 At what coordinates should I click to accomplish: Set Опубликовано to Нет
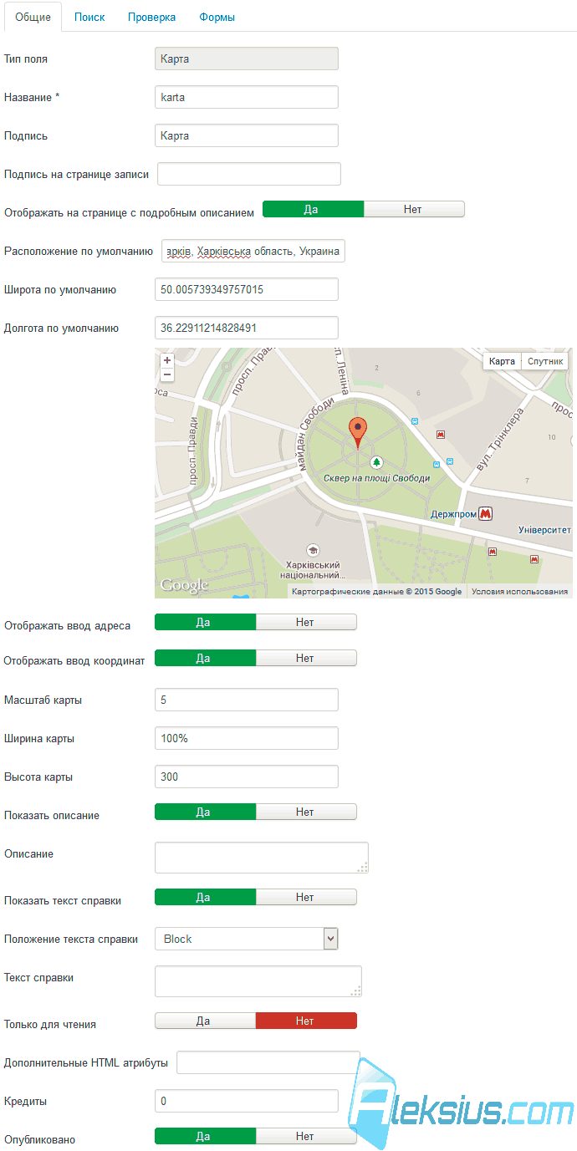pos(306,1136)
